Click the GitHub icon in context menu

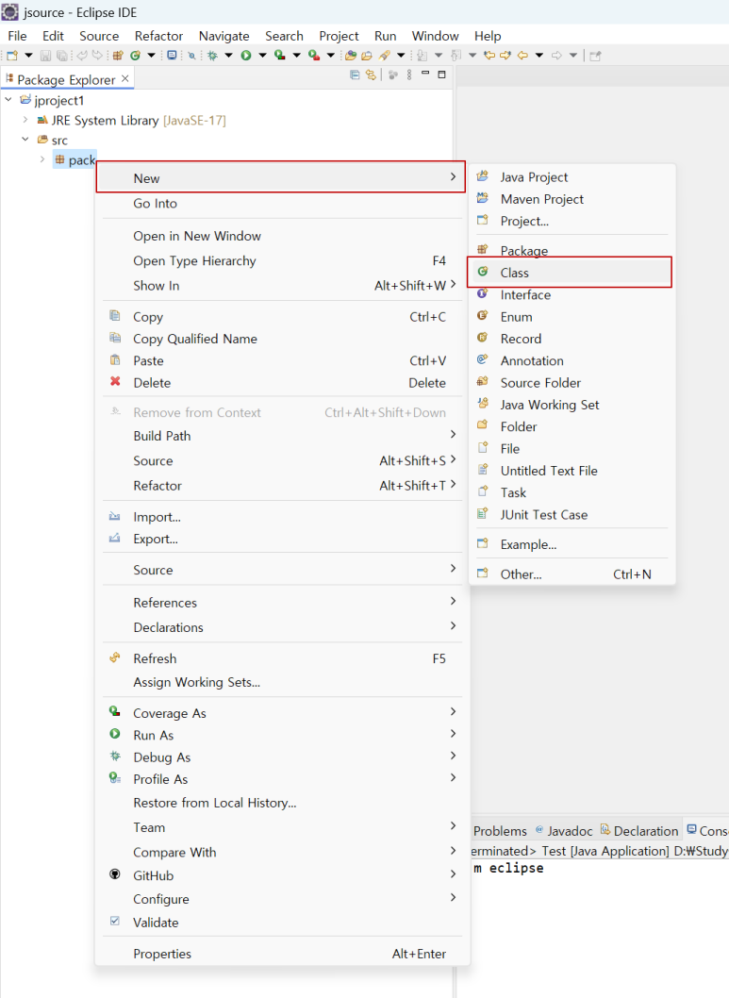click(115, 874)
